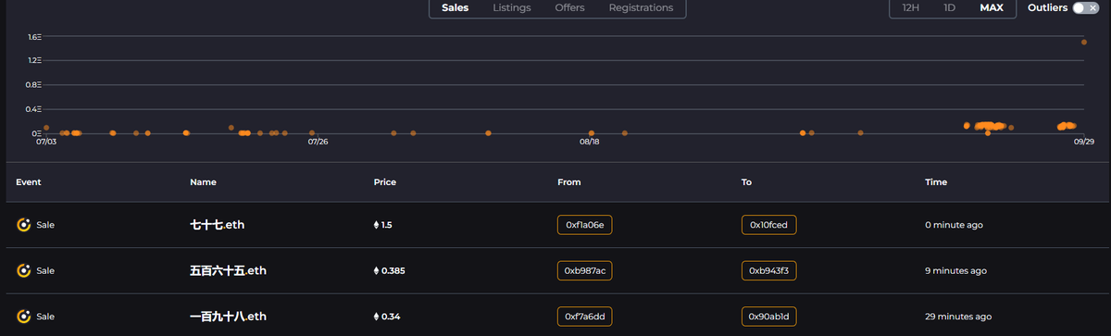1111x336 pixels.
Task: Open the 一百九十八.eth name
Action: (228, 317)
